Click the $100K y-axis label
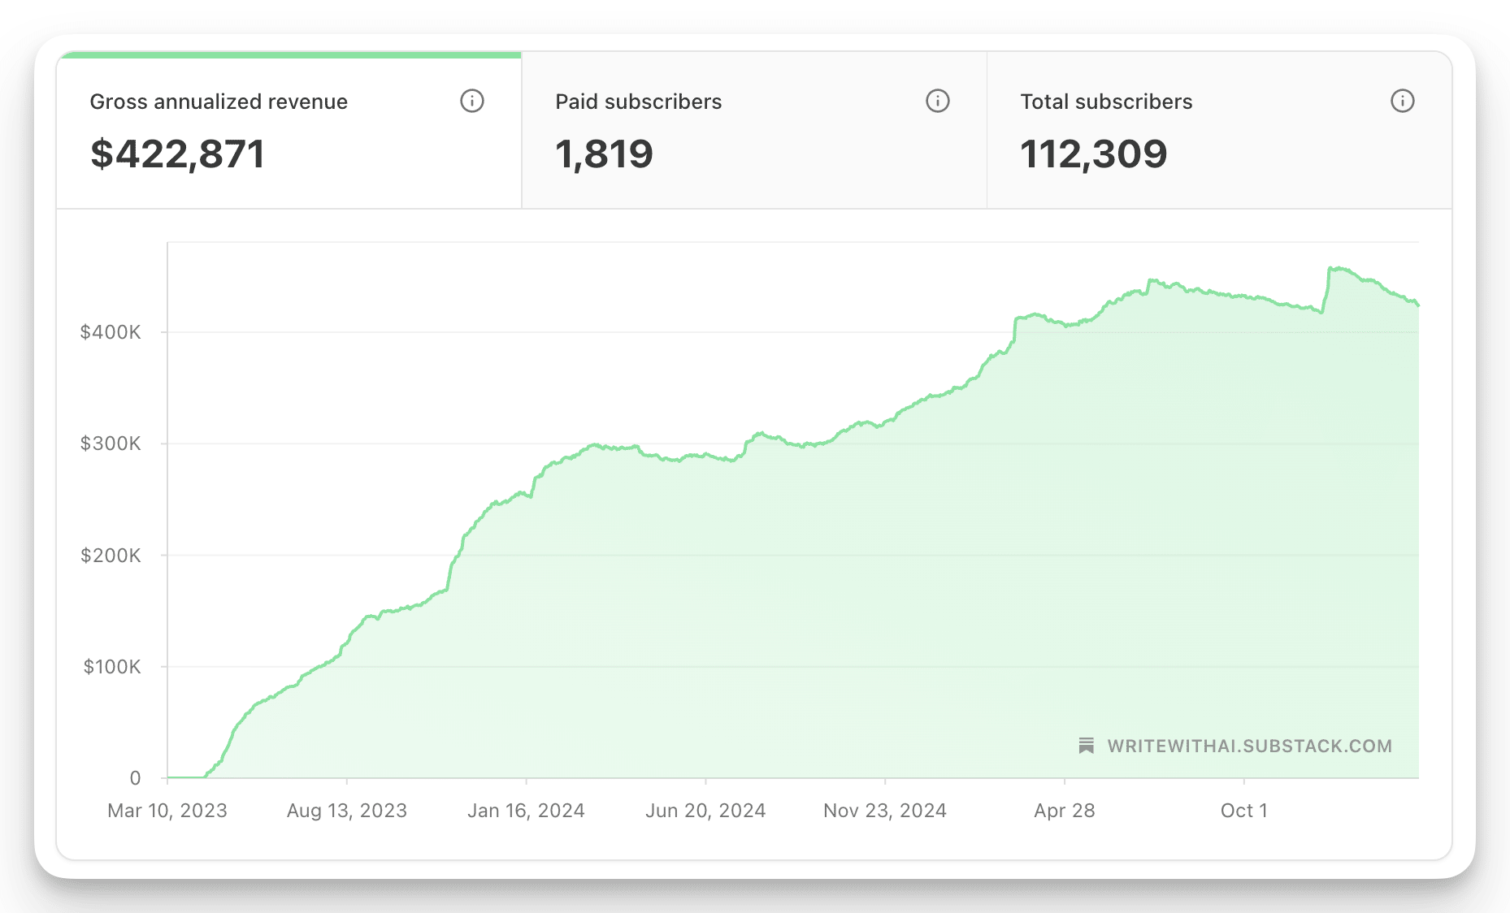This screenshot has width=1510, height=913. (112, 667)
